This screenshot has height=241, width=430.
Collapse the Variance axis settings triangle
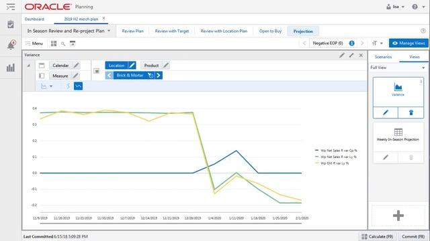pyautogui.click(x=28, y=66)
